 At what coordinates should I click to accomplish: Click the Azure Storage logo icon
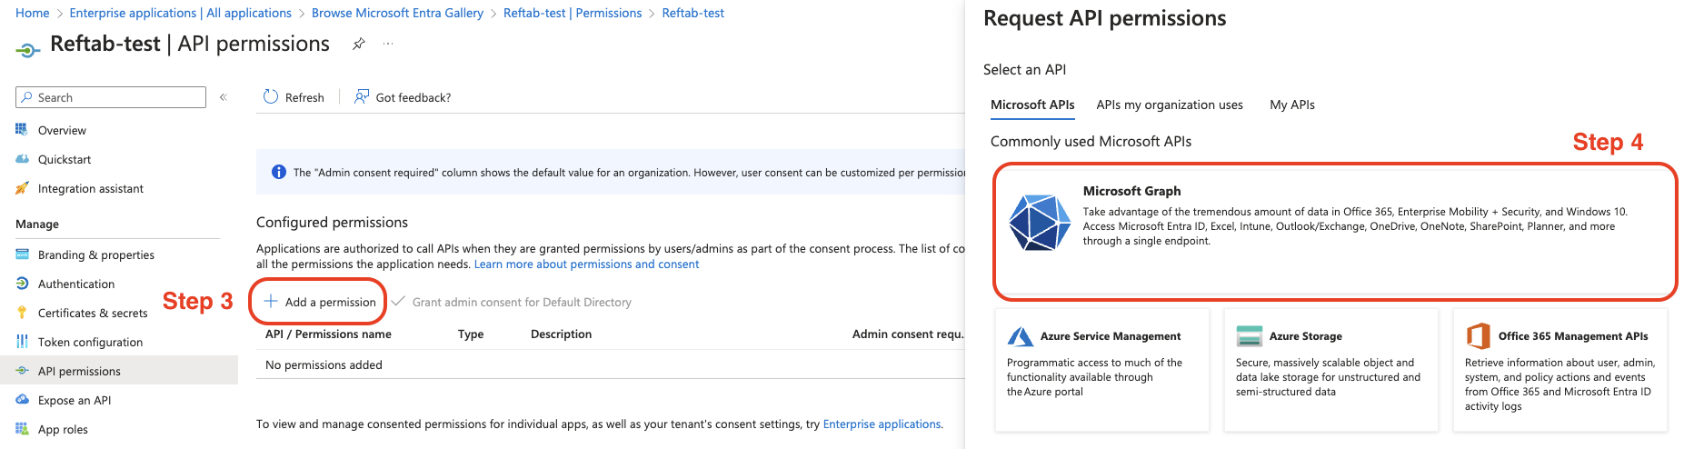point(1249,336)
